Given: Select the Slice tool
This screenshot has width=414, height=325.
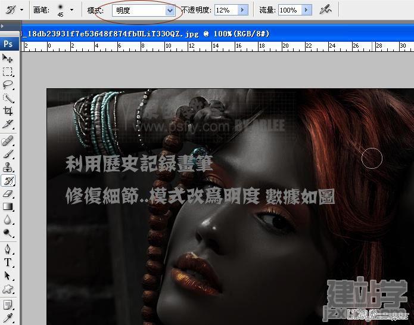Looking at the screenshot, I should pyautogui.click(x=8, y=124).
